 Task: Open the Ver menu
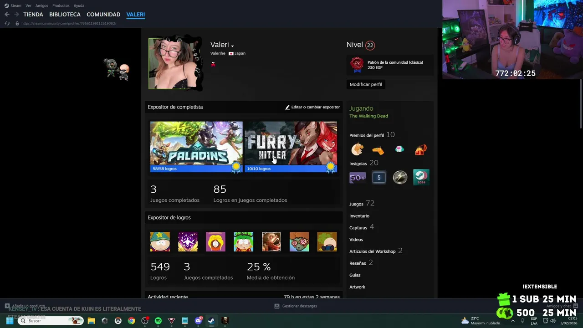[x=28, y=5]
